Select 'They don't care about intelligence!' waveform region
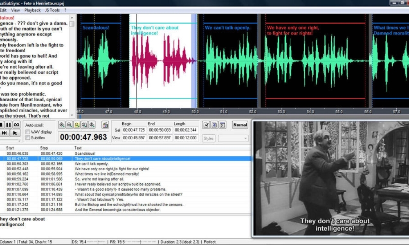This screenshot has height=245, width=409. pos(163,61)
